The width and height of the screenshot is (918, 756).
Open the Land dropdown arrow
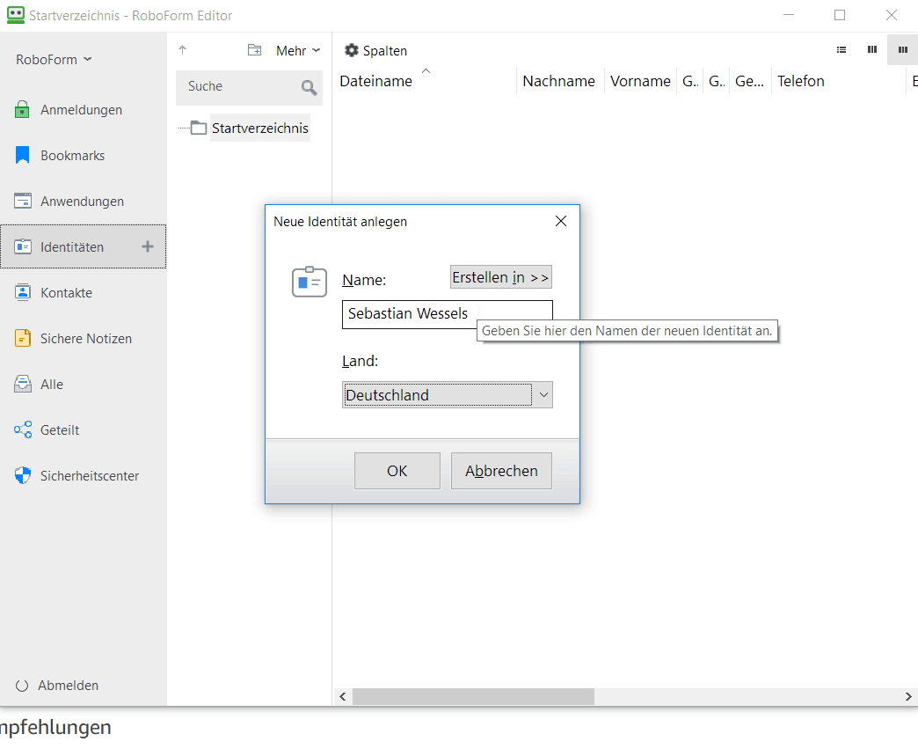coord(544,395)
